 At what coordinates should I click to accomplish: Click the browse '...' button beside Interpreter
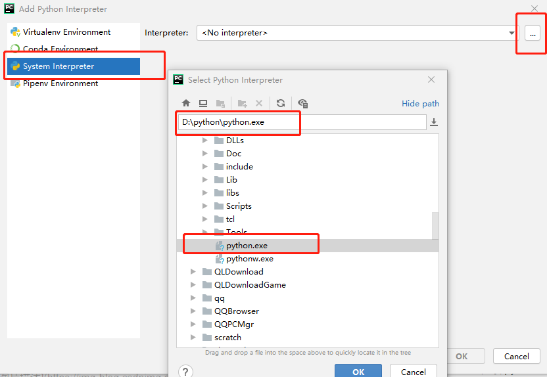pos(533,33)
